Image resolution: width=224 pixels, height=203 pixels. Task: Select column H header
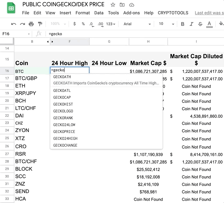[148, 42]
